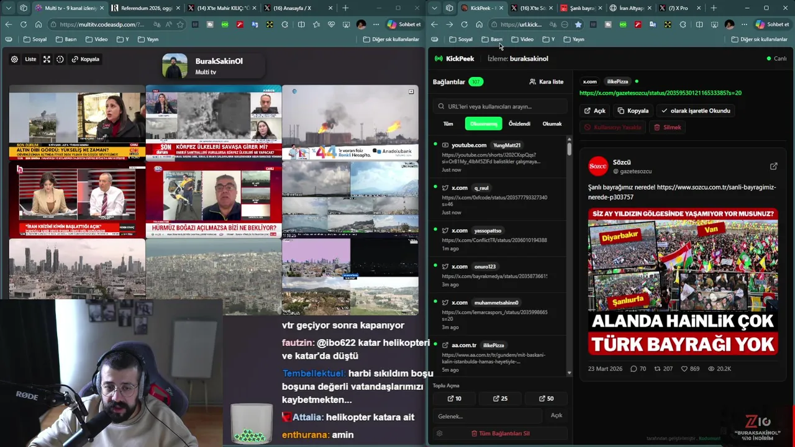Open x.com link from onuro123
This screenshot has width=795, height=447.
pyautogui.click(x=499, y=275)
